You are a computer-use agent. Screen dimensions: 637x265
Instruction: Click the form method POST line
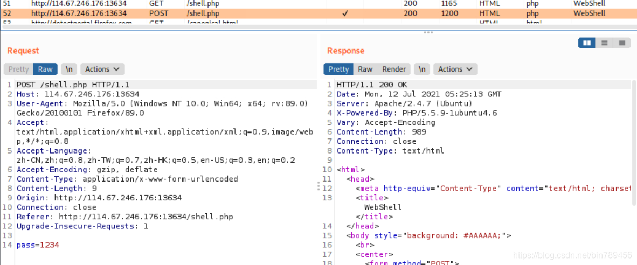pos(412,263)
